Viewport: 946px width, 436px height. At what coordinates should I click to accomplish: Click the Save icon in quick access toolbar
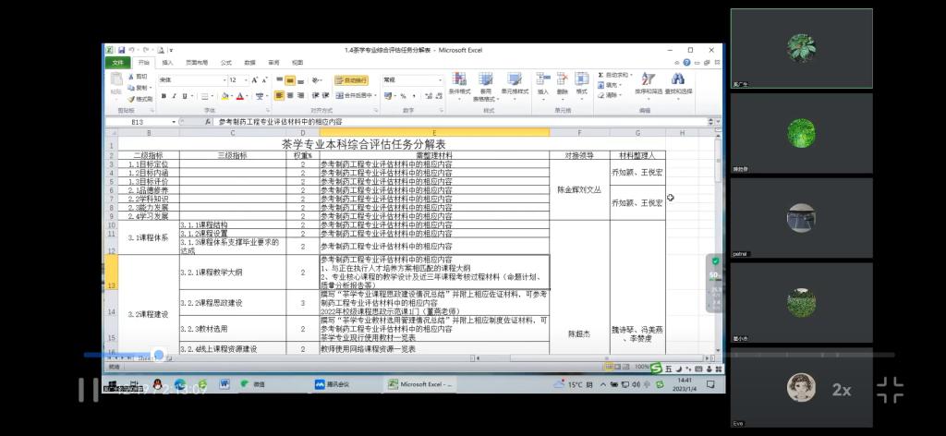[x=119, y=50]
